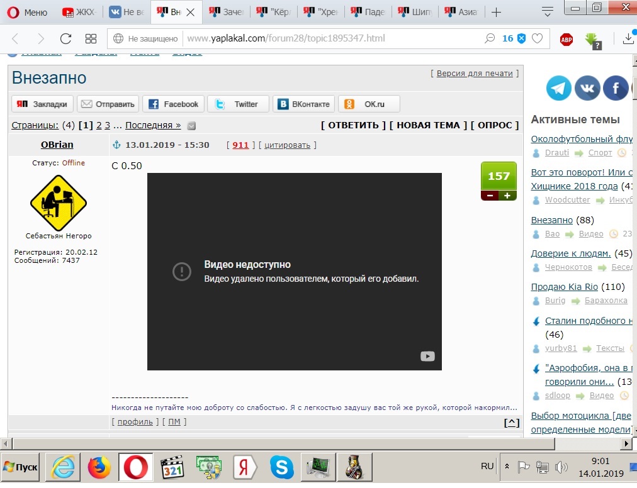Click the ЯП Закладки share button

pos(42,104)
